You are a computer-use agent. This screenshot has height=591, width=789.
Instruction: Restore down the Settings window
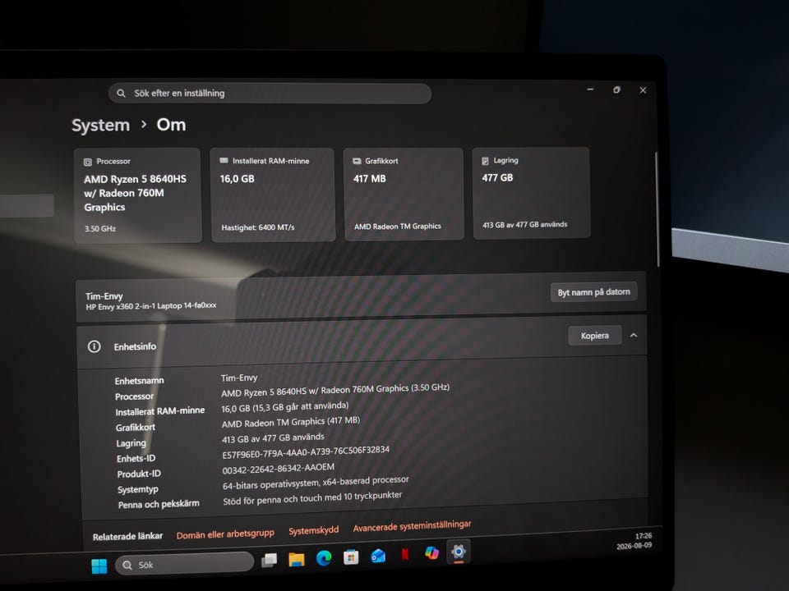click(616, 90)
